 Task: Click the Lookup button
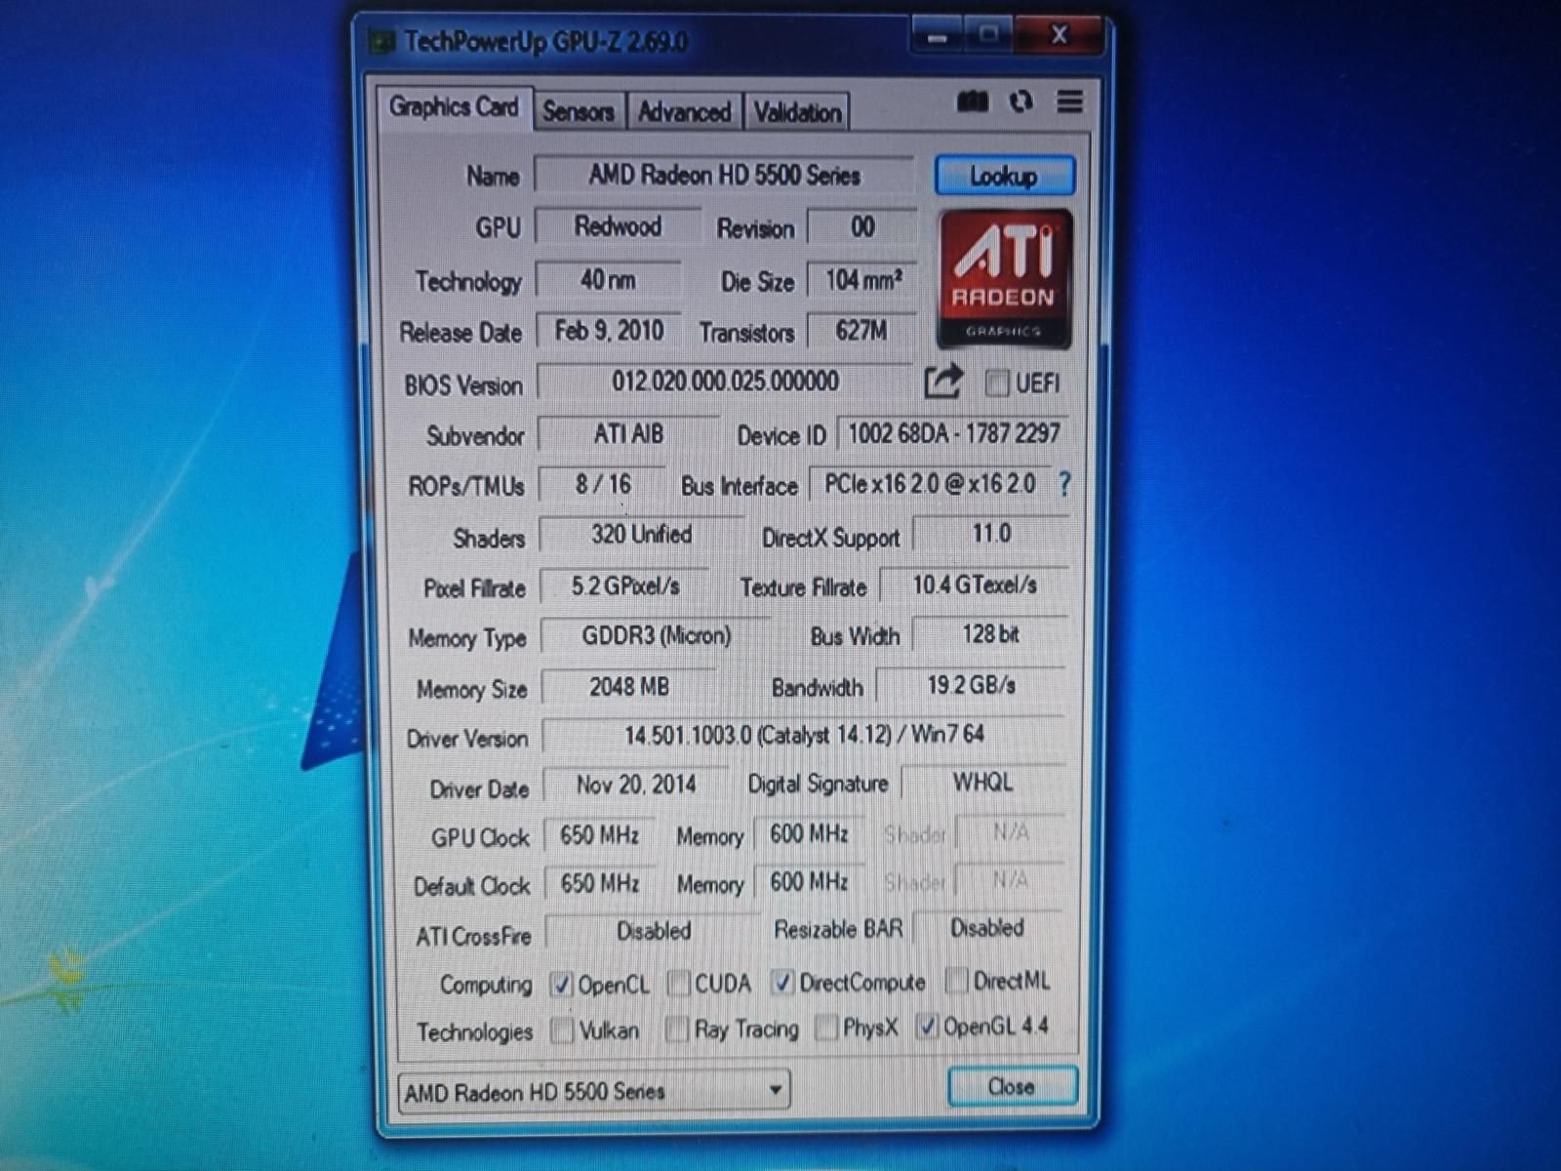tap(1004, 176)
